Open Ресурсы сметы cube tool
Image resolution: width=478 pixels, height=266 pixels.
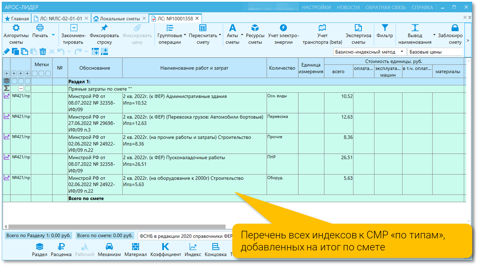pos(255,34)
